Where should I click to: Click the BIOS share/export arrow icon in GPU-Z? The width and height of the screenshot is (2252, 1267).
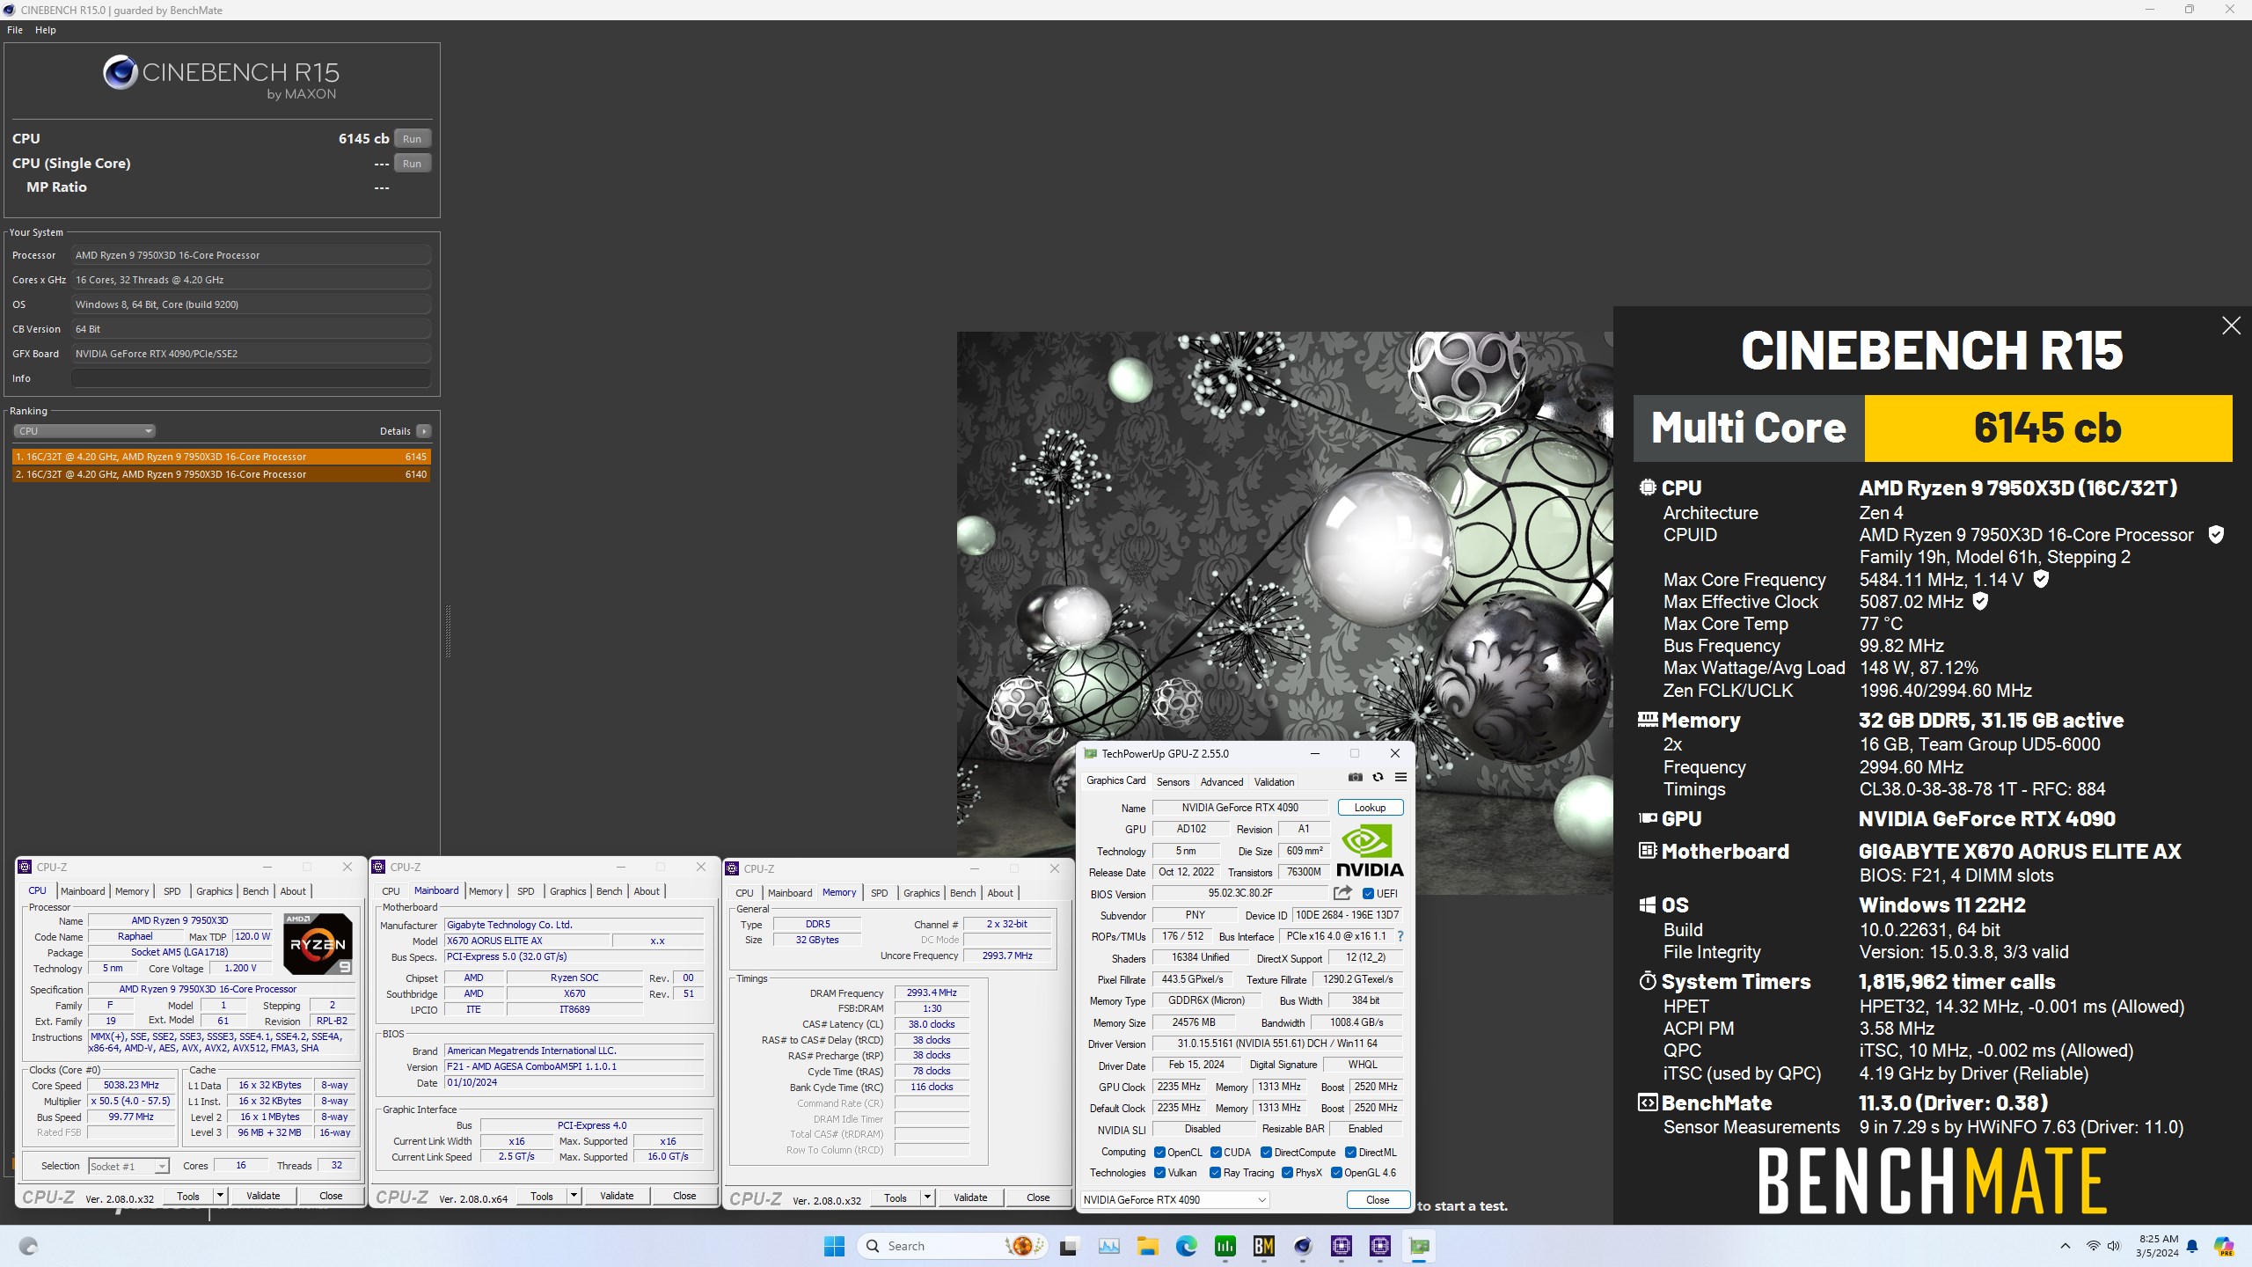coord(1342,893)
